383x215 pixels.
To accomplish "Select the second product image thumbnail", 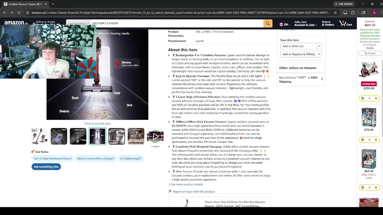I will tap(59, 136).
